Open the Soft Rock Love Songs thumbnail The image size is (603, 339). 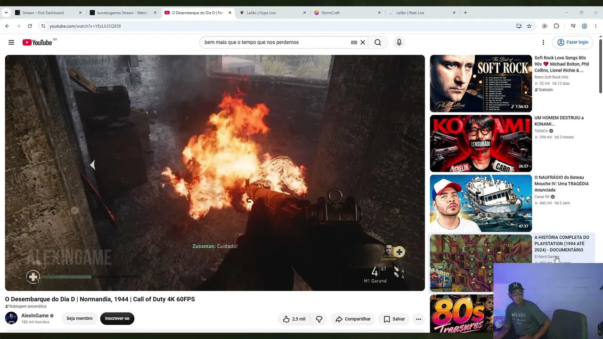(481, 83)
